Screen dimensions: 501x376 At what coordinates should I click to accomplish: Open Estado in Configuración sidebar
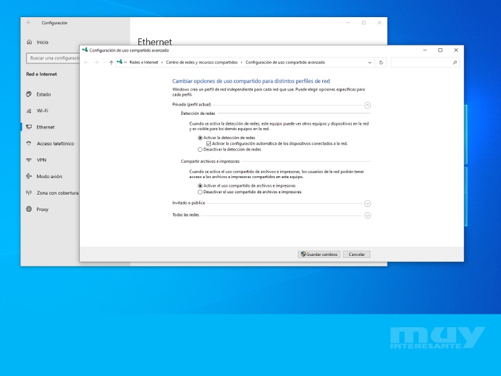44,94
